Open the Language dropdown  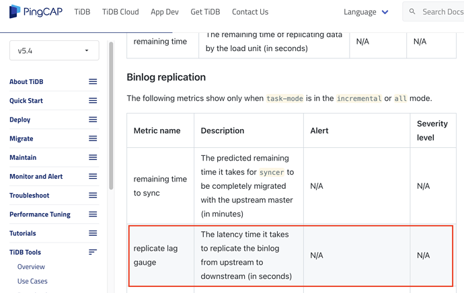[365, 11]
